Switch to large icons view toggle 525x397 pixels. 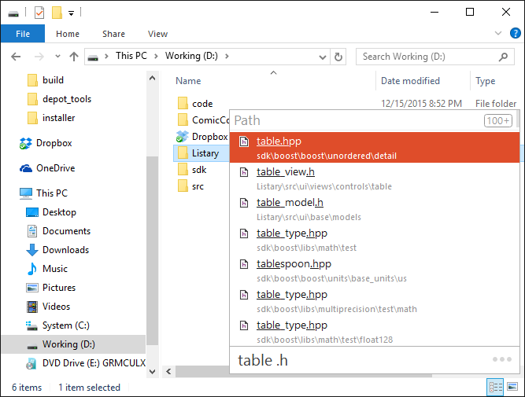[x=513, y=387]
